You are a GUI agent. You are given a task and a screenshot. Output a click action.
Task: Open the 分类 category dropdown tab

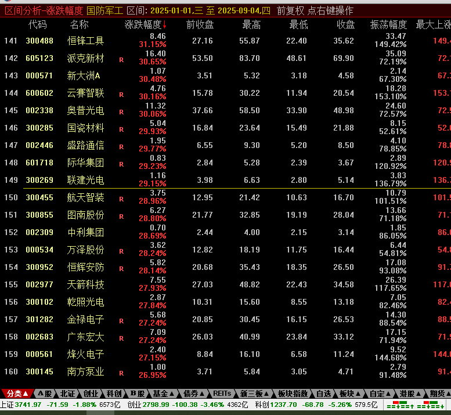pos(17,394)
